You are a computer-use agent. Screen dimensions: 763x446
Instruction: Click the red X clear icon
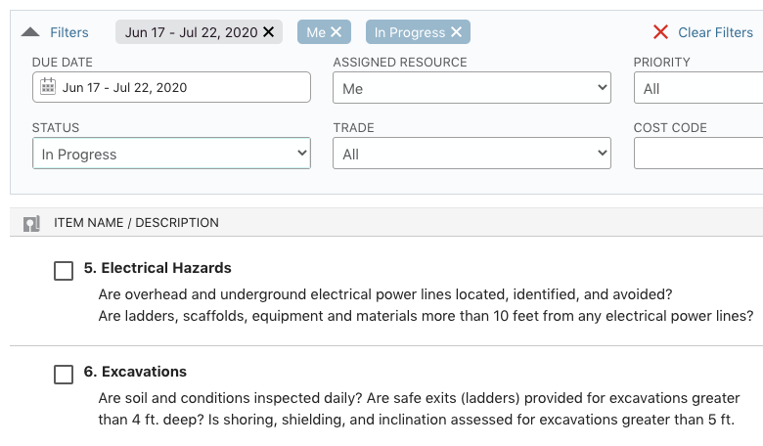660,32
